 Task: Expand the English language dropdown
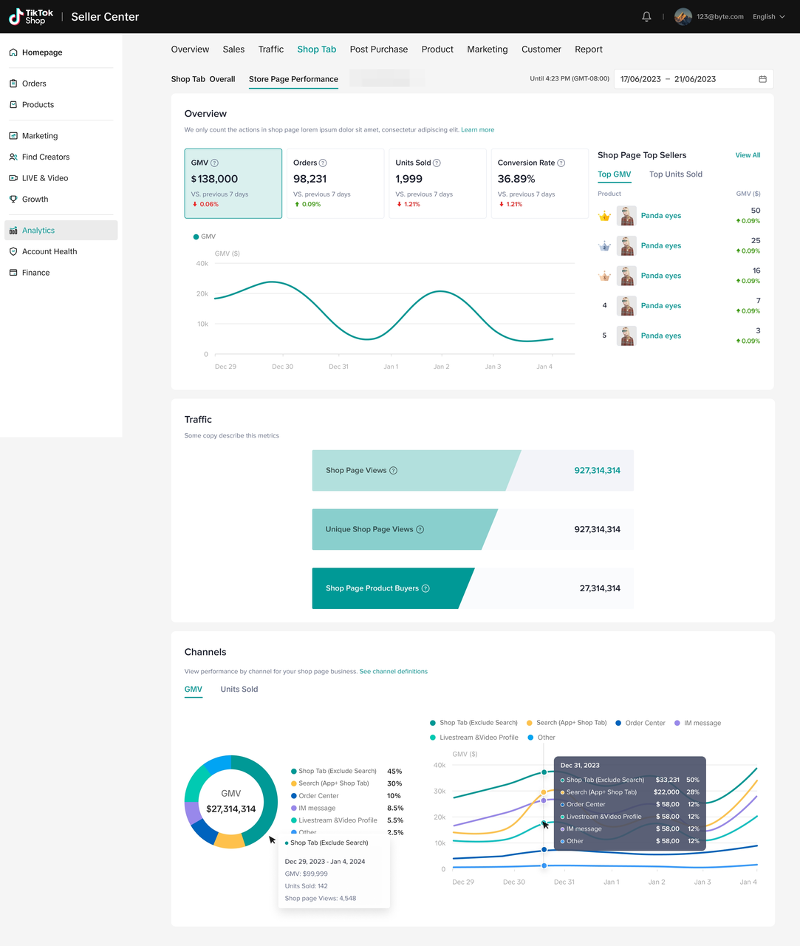coord(768,16)
